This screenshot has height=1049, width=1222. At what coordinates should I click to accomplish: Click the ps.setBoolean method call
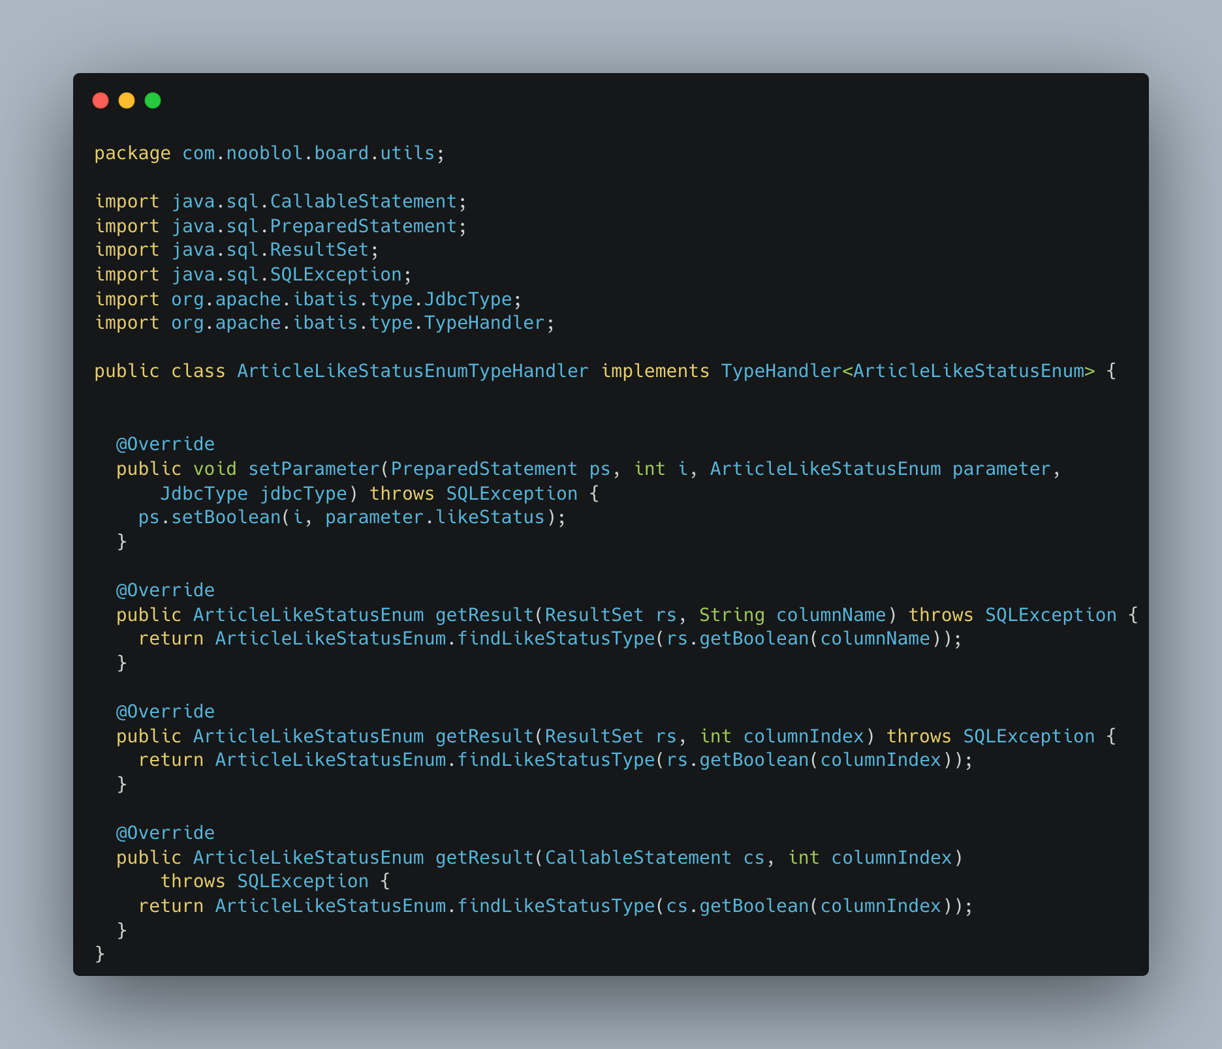pyautogui.click(x=210, y=517)
